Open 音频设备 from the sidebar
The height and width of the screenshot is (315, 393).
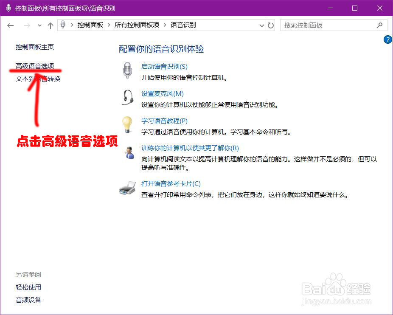(x=28, y=300)
